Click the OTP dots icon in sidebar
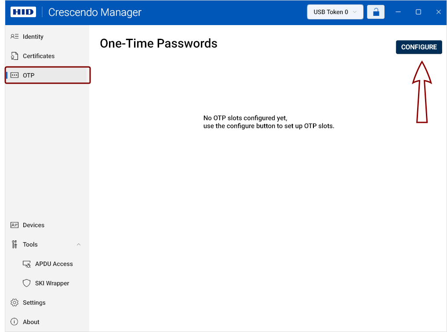This screenshot has height=332, width=447. coord(14,75)
